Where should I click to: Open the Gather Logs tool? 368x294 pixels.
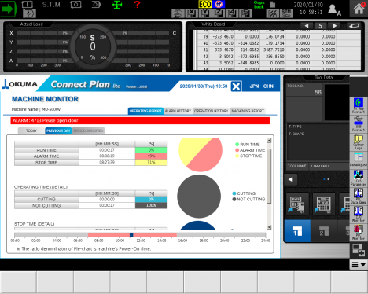coord(359,141)
